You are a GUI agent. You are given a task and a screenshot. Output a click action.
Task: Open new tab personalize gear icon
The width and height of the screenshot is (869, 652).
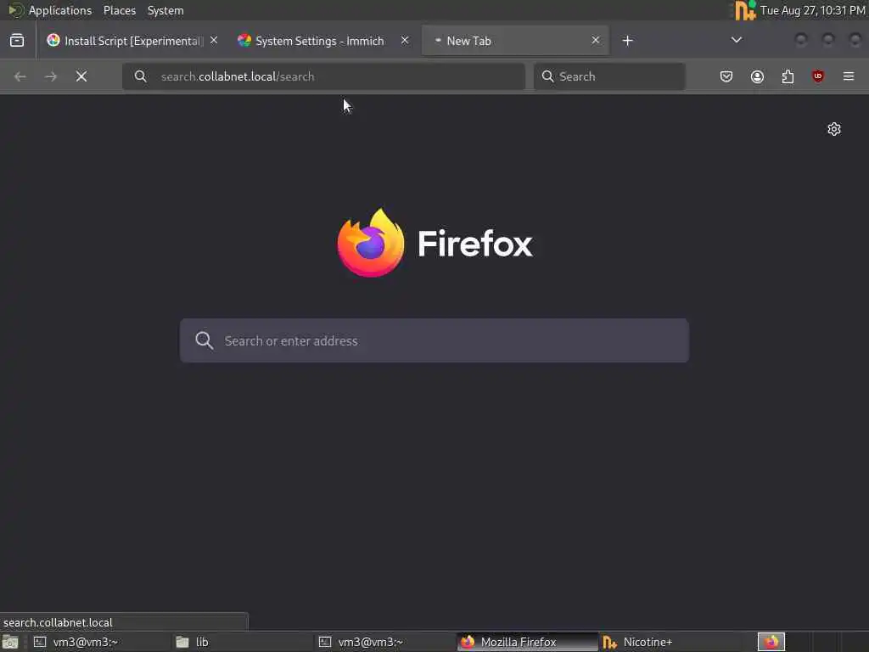[834, 129]
